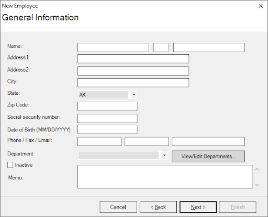
Task: Select the Address1 text box
Action: (x=133, y=59)
